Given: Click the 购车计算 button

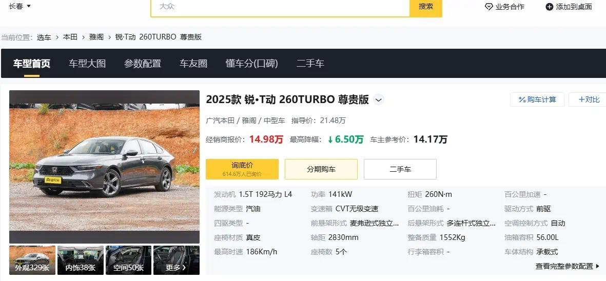Looking at the screenshot, I should 537,99.
